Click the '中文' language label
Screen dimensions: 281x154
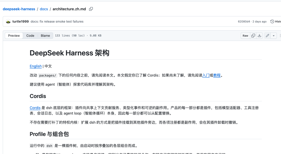tap(48, 66)
